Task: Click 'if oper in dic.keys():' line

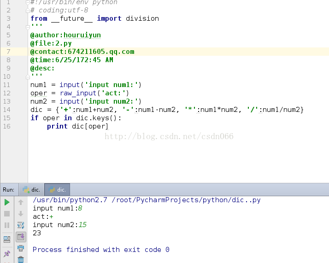Action: point(76,118)
